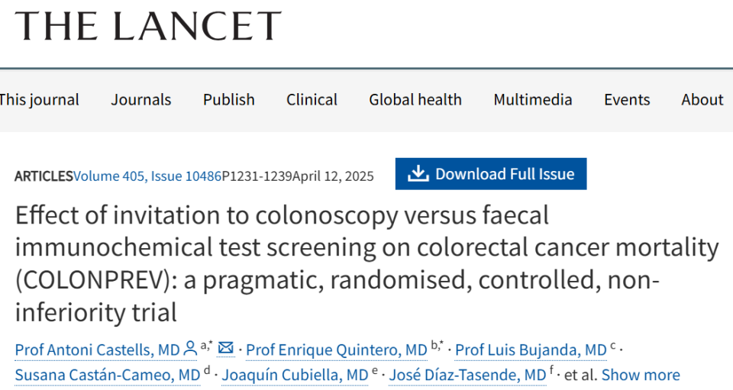Click the envelope email icon for Castells
Viewport: 733px width, 390px height.
(x=225, y=348)
